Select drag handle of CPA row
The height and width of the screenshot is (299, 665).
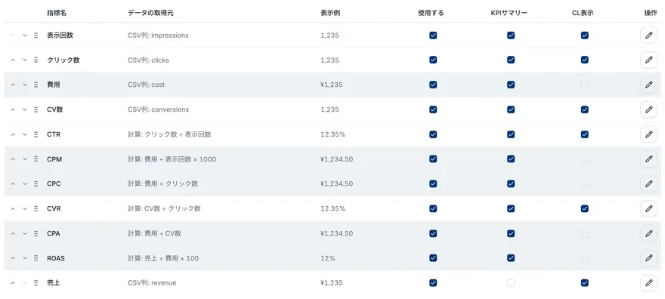[36, 233]
